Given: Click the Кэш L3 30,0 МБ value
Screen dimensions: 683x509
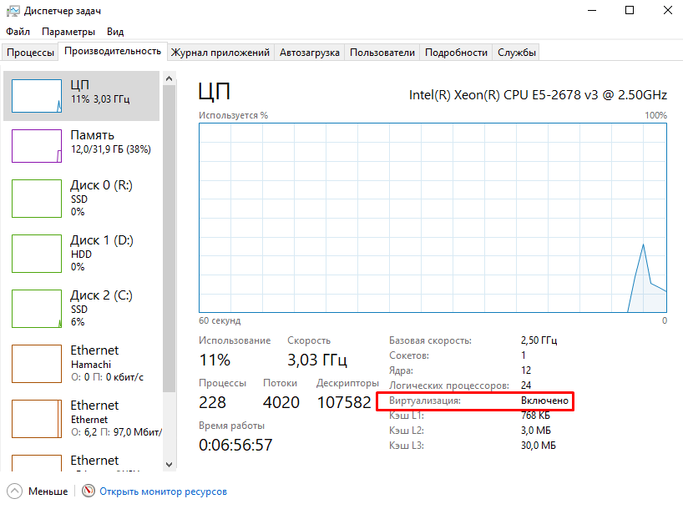Looking at the screenshot, I should (539, 446).
